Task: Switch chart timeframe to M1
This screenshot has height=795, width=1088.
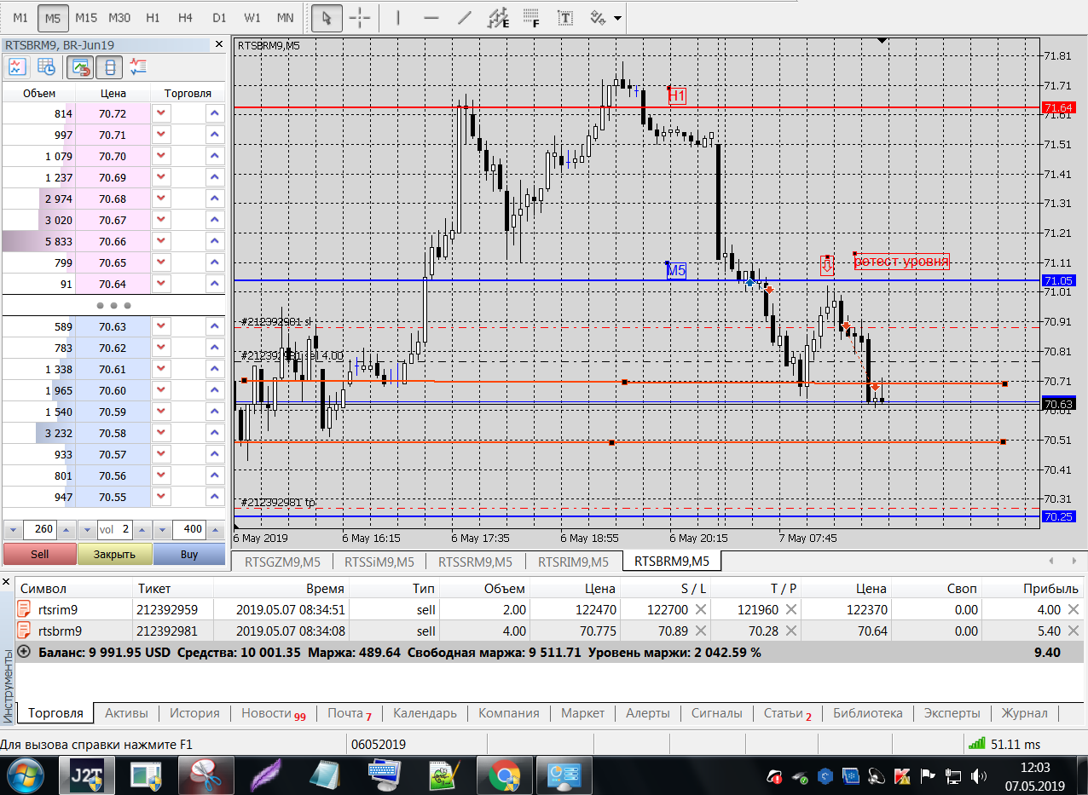Action: (x=20, y=17)
